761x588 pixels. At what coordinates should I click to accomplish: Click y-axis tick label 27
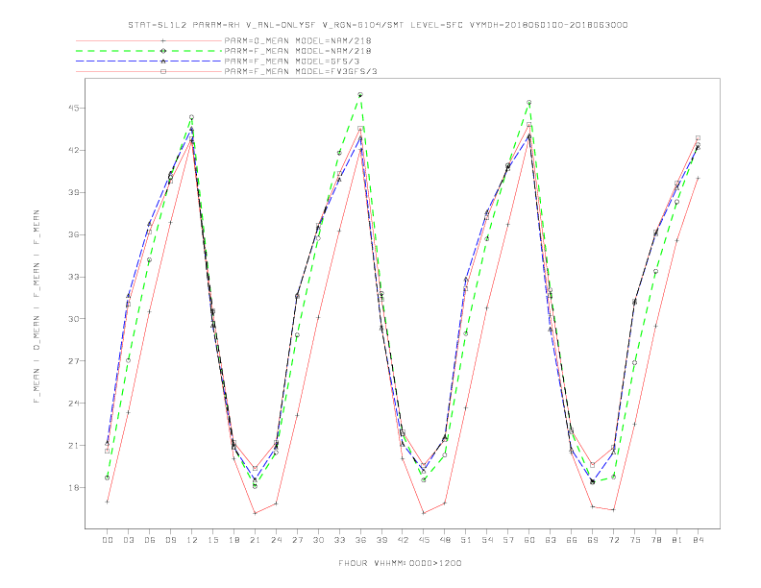click(x=75, y=361)
